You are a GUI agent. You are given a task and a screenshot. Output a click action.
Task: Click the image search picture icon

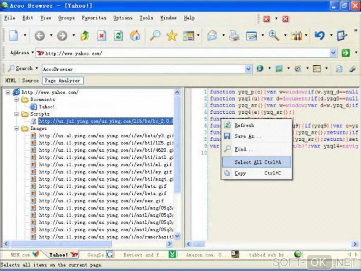point(279,68)
